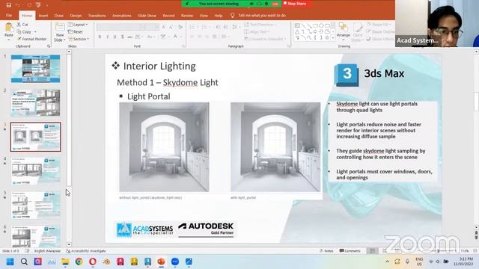
Task: Click the New Slide icon
Action: (x=60, y=27)
